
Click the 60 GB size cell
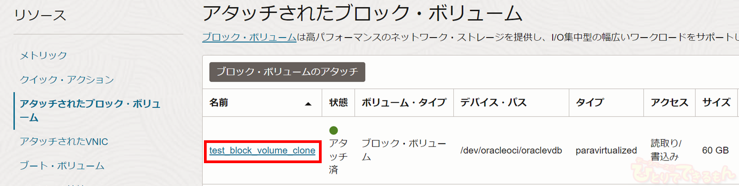point(715,151)
